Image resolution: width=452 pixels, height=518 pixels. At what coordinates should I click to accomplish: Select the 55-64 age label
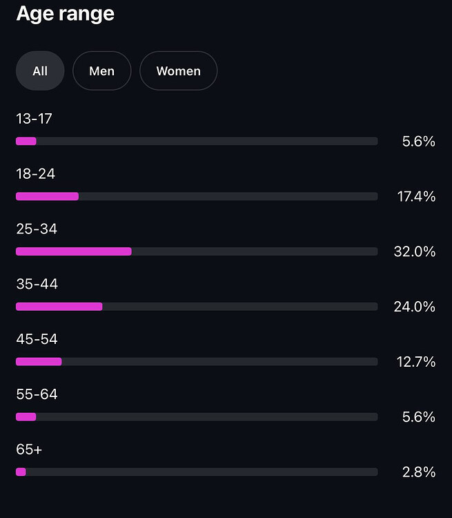[x=37, y=395]
